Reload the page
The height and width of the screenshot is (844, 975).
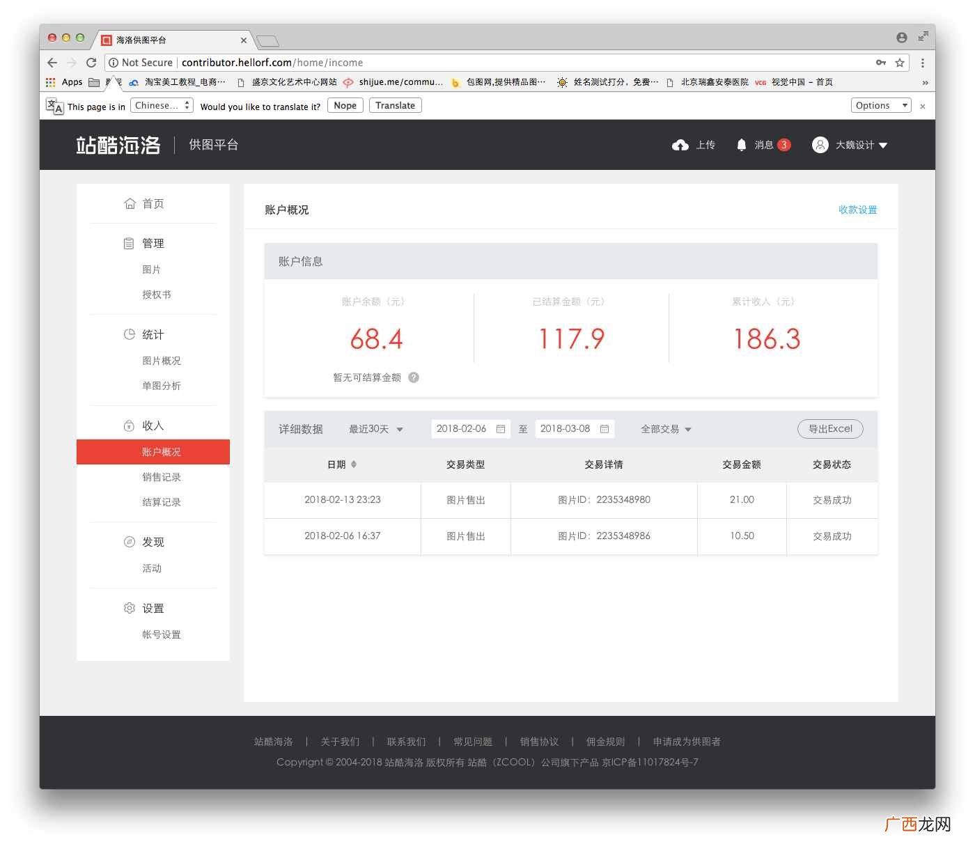click(91, 63)
